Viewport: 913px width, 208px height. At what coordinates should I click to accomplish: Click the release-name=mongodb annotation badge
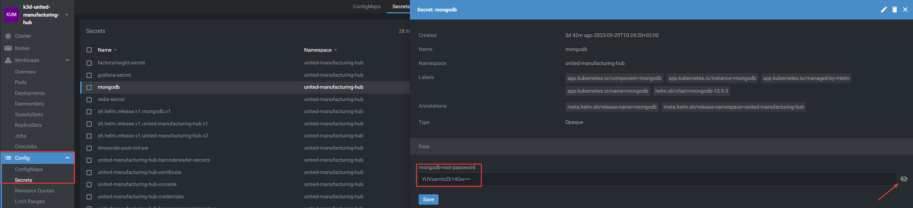coord(612,107)
